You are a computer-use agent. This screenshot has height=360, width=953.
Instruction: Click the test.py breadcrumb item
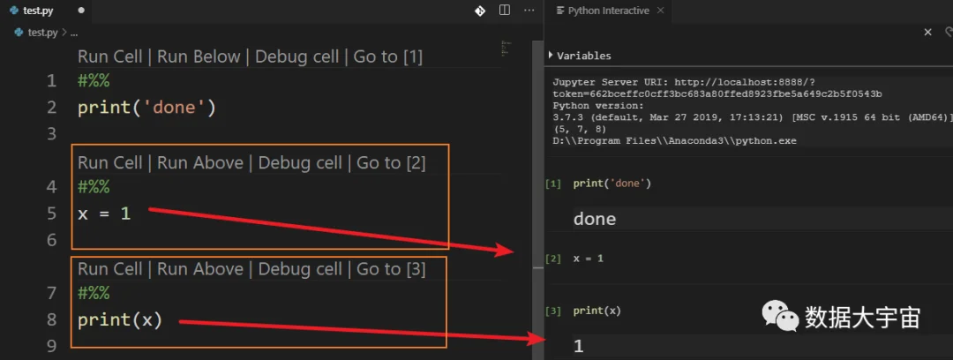[42, 33]
